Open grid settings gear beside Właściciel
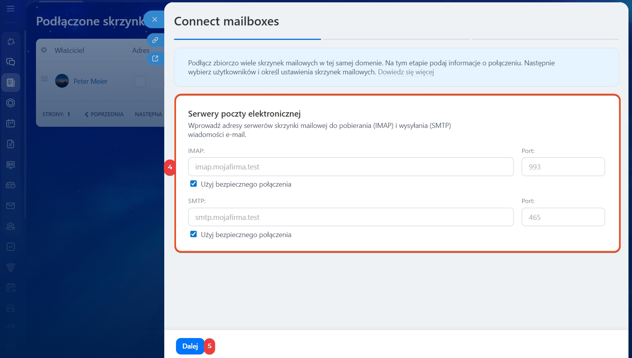Viewport: 632px width, 358px height. coord(44,50)
